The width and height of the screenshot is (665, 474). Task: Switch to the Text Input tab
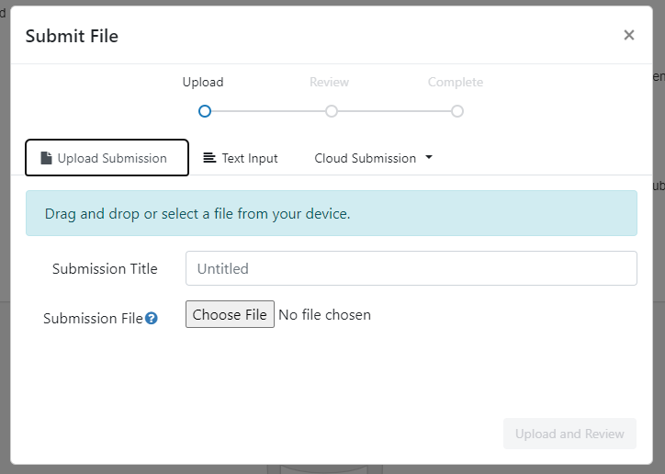pyautogui.click(x=241, y=158)
